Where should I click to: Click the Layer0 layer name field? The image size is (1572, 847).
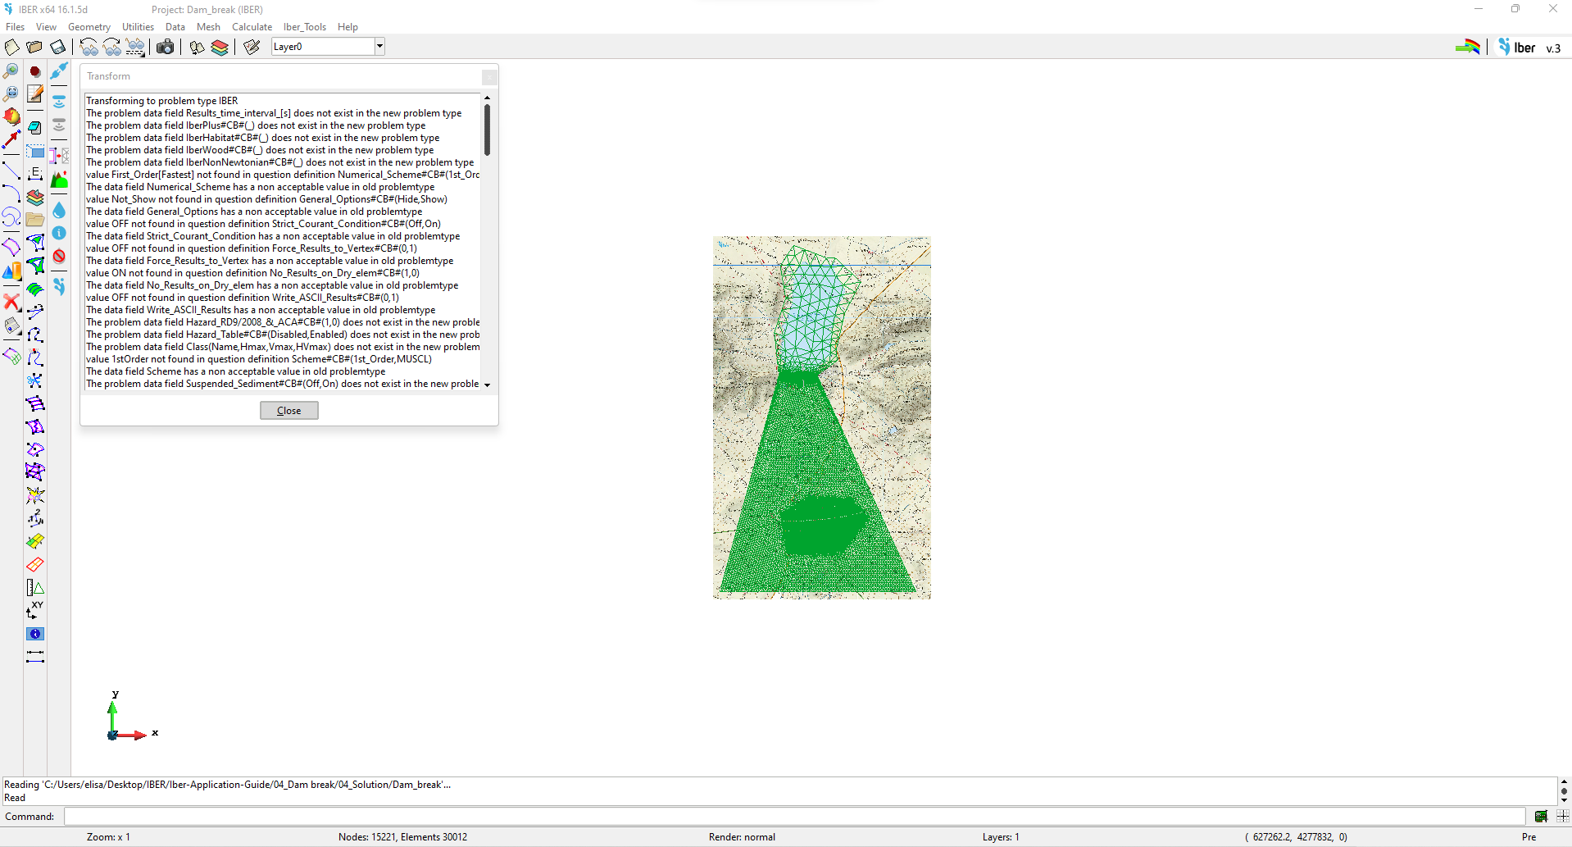[x=323, y=47]
